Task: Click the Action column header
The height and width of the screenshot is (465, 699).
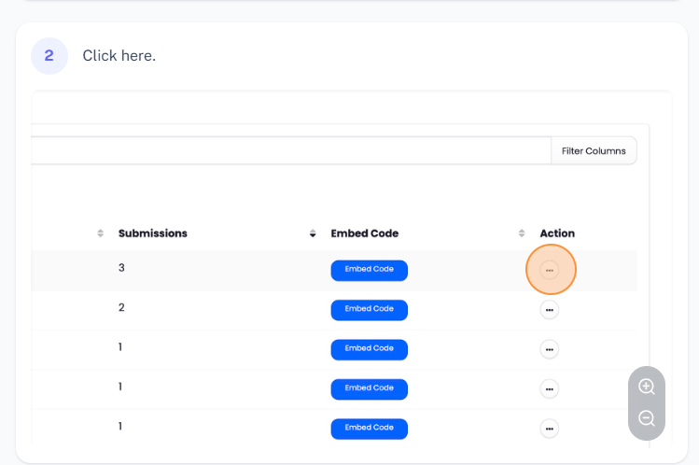Action: point(557,233)
